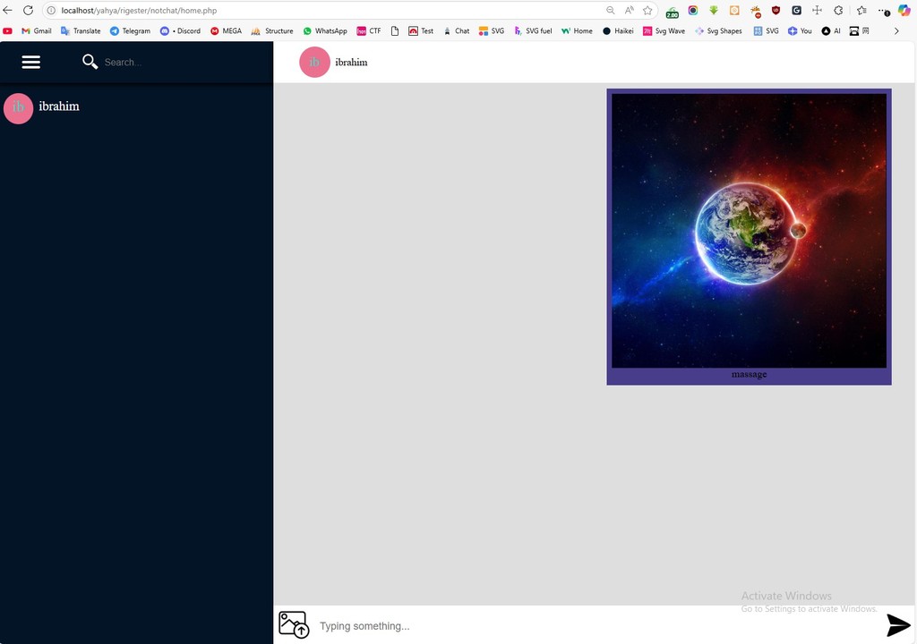Click the "massage" caption under the image
The height and width of the screenshot is (644, 917).
coord(749,375)
